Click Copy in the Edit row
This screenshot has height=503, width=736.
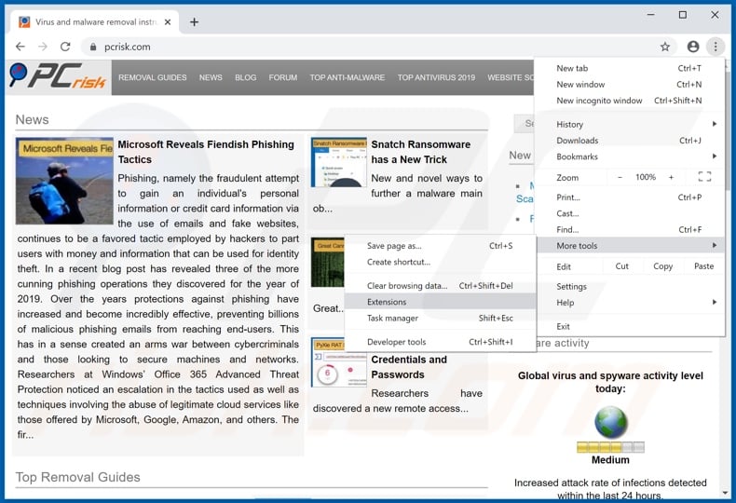click(662, 266)
